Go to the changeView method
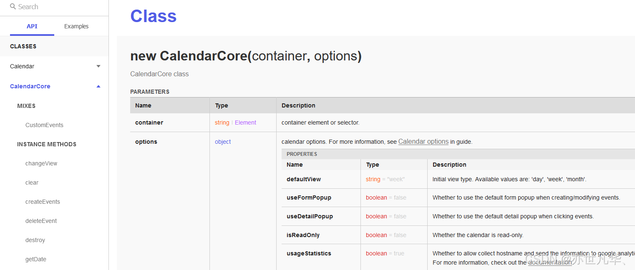The height and width of the screenshot is (270, 635). [x=41, y=163]
